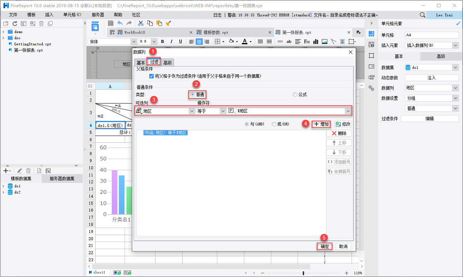Select the 与(AND) radio button

click(247, 124)
